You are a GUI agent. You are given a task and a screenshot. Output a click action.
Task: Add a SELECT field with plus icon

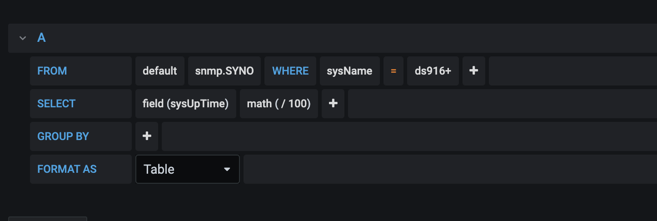pyautogui.click(x=333, y=104)
